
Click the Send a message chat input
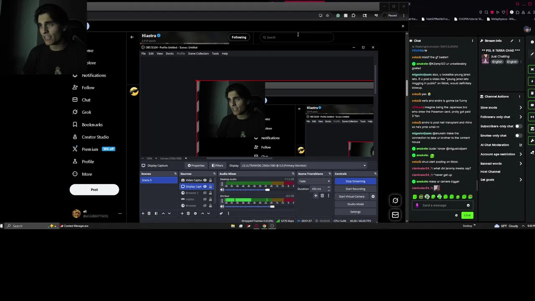(x=442, y=205)
